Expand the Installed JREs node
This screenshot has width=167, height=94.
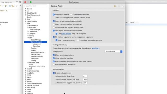(x=28, y=63)
